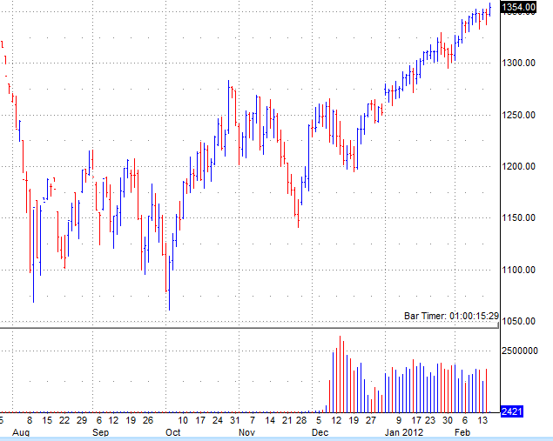The image size is (553, 441).
Task: Click the date label 29 on time axis
Action: click(x=82, y=420)
